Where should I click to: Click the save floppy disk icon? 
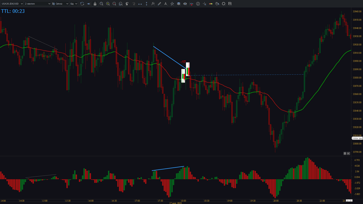pyautogui.click(x=230, y=4)
